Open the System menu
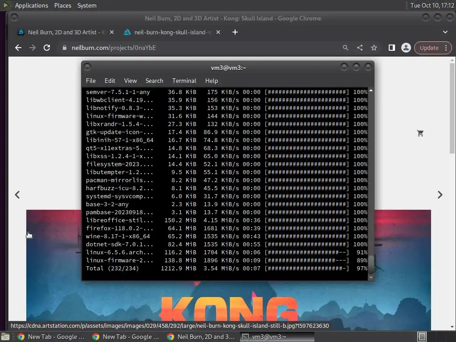The height and width of the screenshot is (342, 456). tap(87, 5)
